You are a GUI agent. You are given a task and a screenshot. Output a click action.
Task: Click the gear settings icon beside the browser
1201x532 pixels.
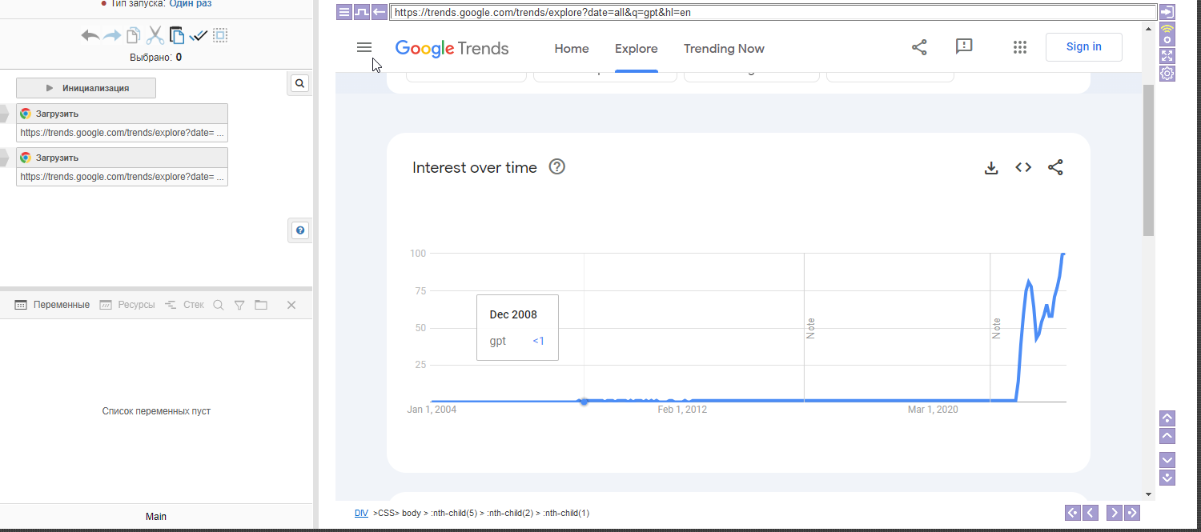1167,74
